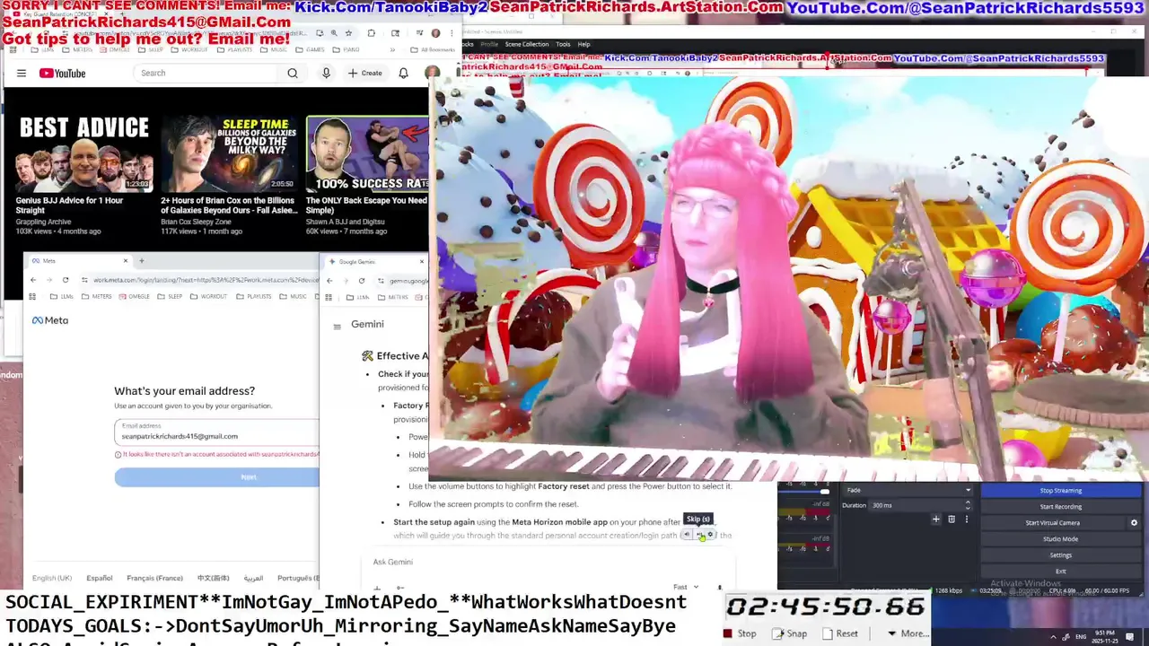The width and height of the screenshot is (1149, 646).
Task: Go back in the Gemini window
Action: [329, 281]
